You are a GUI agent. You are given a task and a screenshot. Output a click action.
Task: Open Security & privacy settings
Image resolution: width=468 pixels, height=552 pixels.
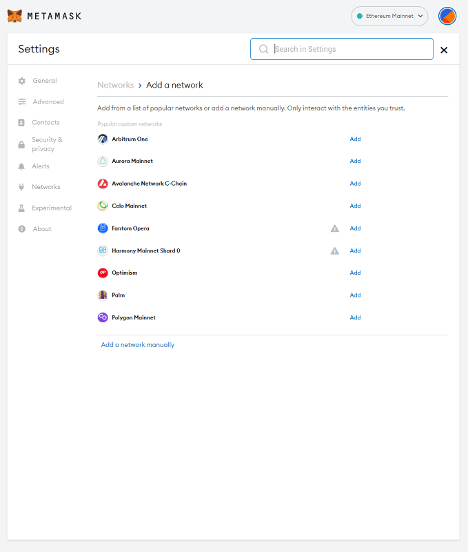47,144
